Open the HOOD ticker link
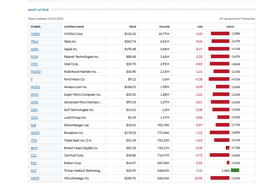This screenshot has height=191, width=265. point(36,72)
